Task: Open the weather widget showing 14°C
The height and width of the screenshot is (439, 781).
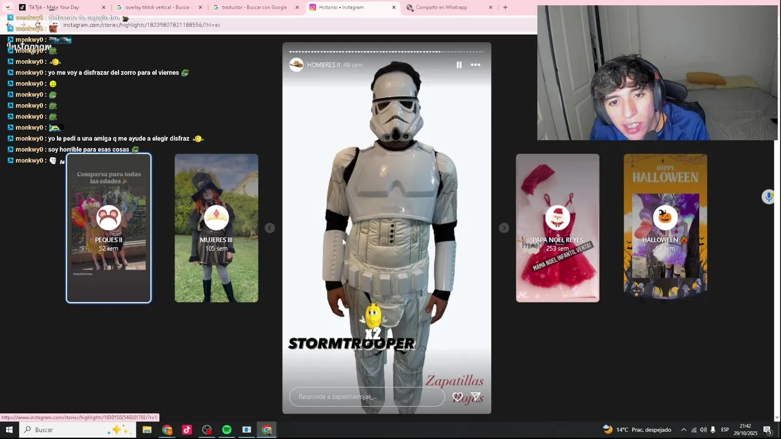Action: (637, 430)
